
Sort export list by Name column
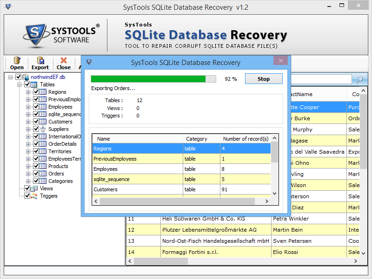point(138,139)
